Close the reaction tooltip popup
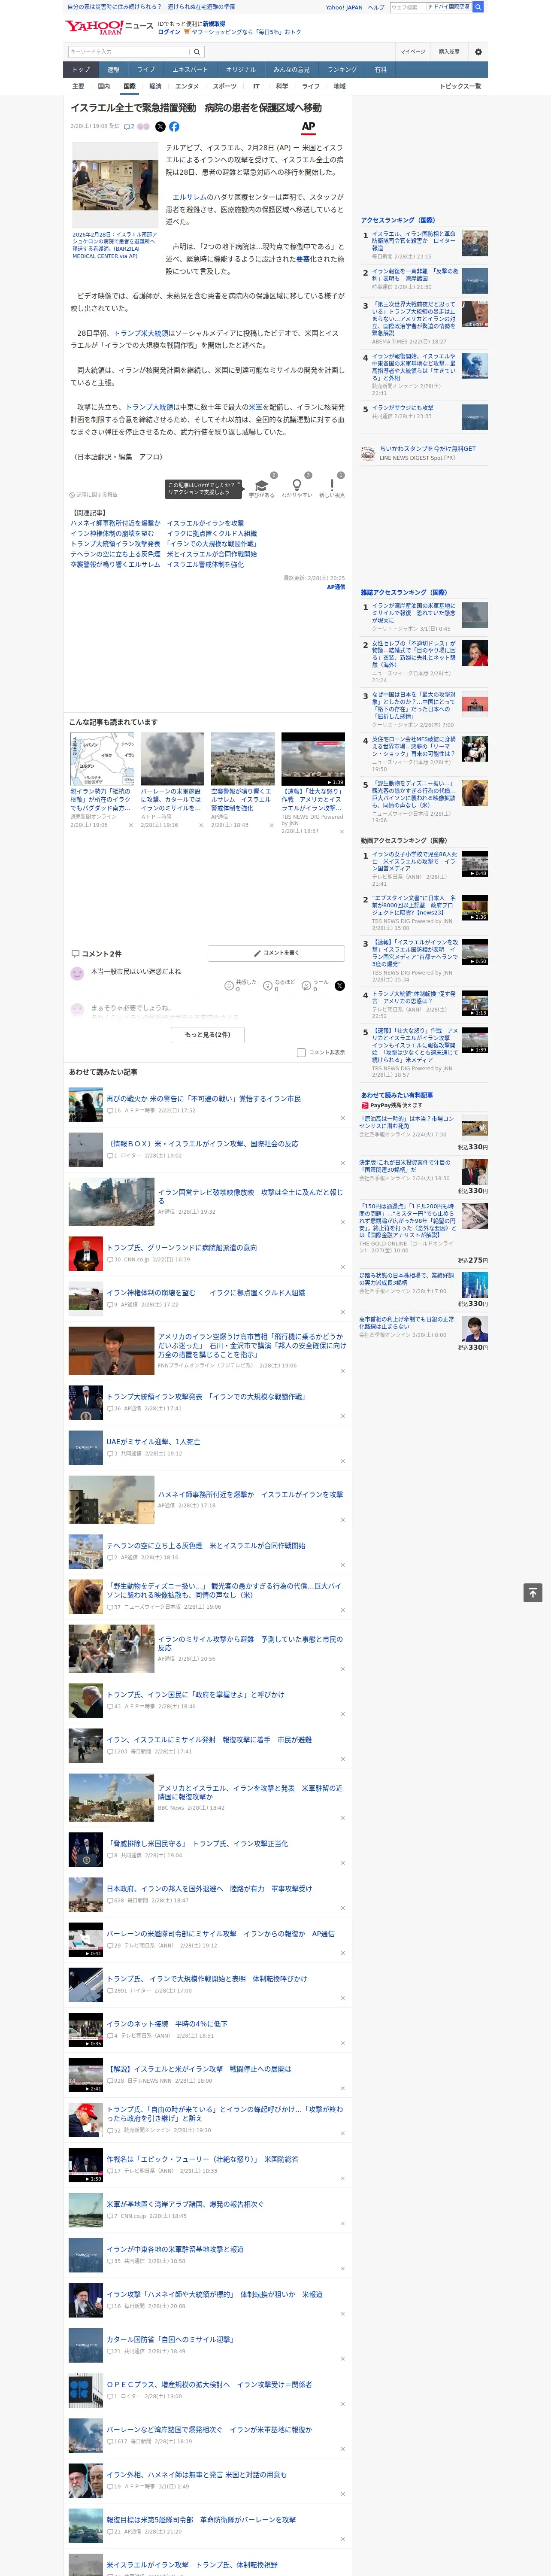 240,484
